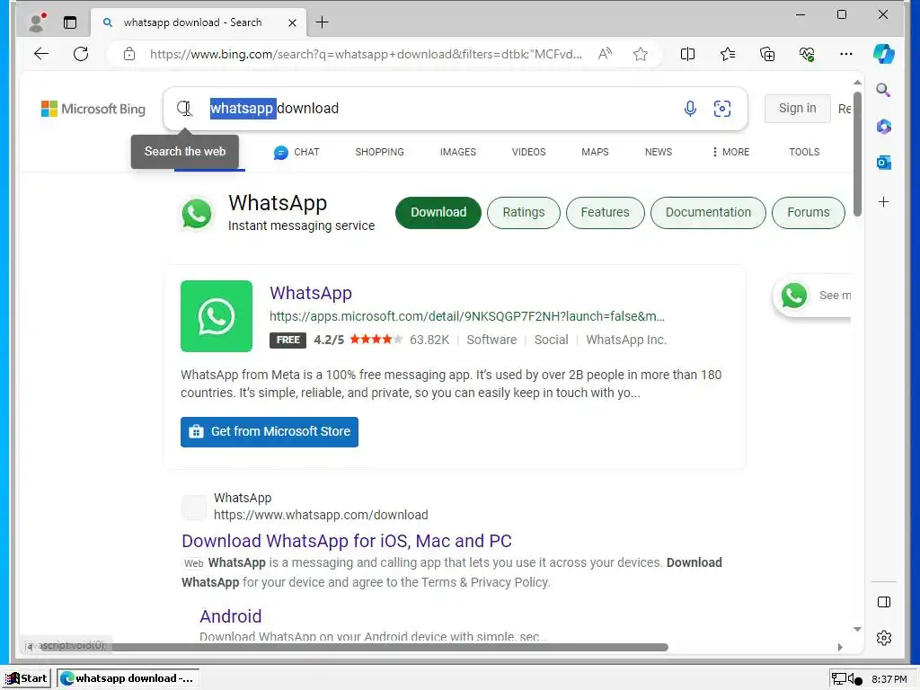
Task: Open Browser essentials heart icon
Action: tap(807, 54)
